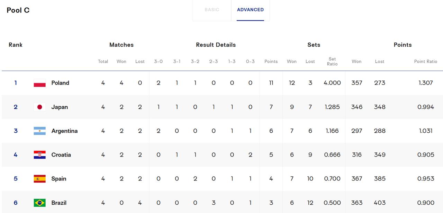The image size is (443, 213).
Task: Open the Croatia team name
Action: [61, 155]
